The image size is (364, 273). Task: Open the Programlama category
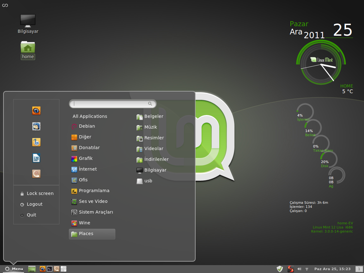tap(92, 191)
